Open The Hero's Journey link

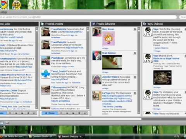(112, 107)
